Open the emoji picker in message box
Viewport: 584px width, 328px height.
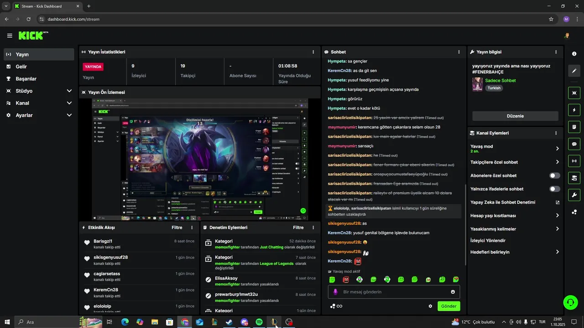click(453, 292)
